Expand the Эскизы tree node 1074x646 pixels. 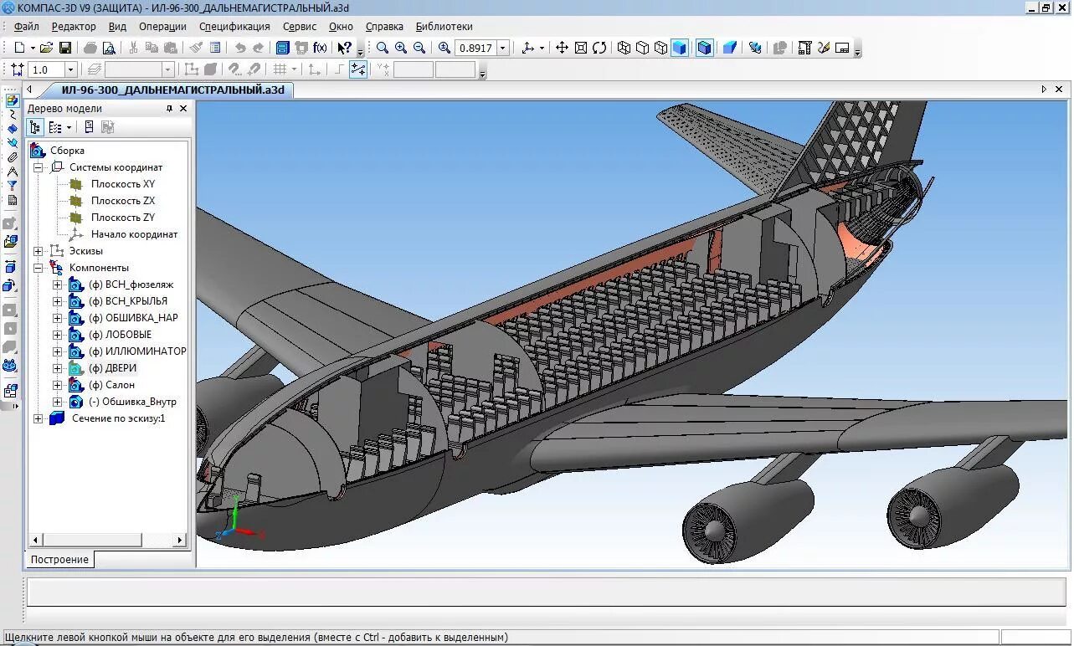[x=39, y=251]
